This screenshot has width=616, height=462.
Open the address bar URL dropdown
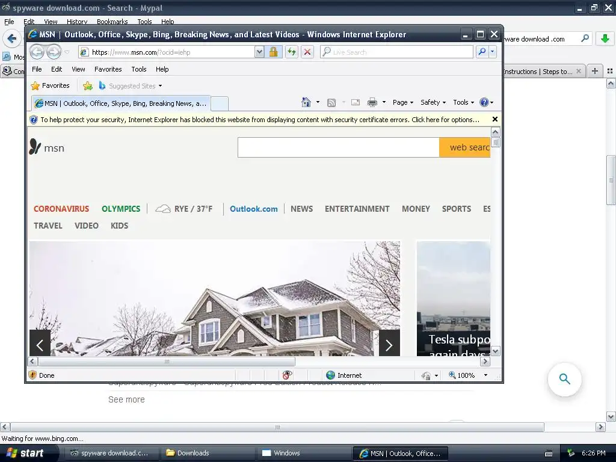[259, 52]
